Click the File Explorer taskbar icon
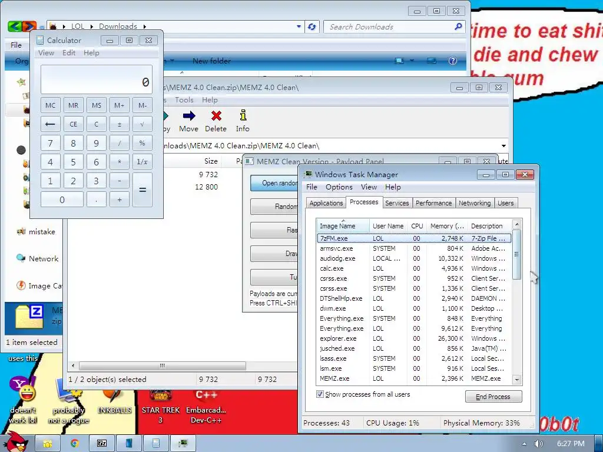 [47, 444]
